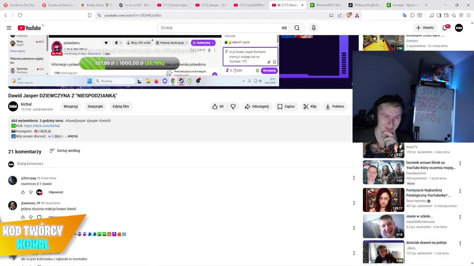This screenshot has width=474, height=266.
Task: Click the 'Utwórz' create button
Action: (425, 28)
